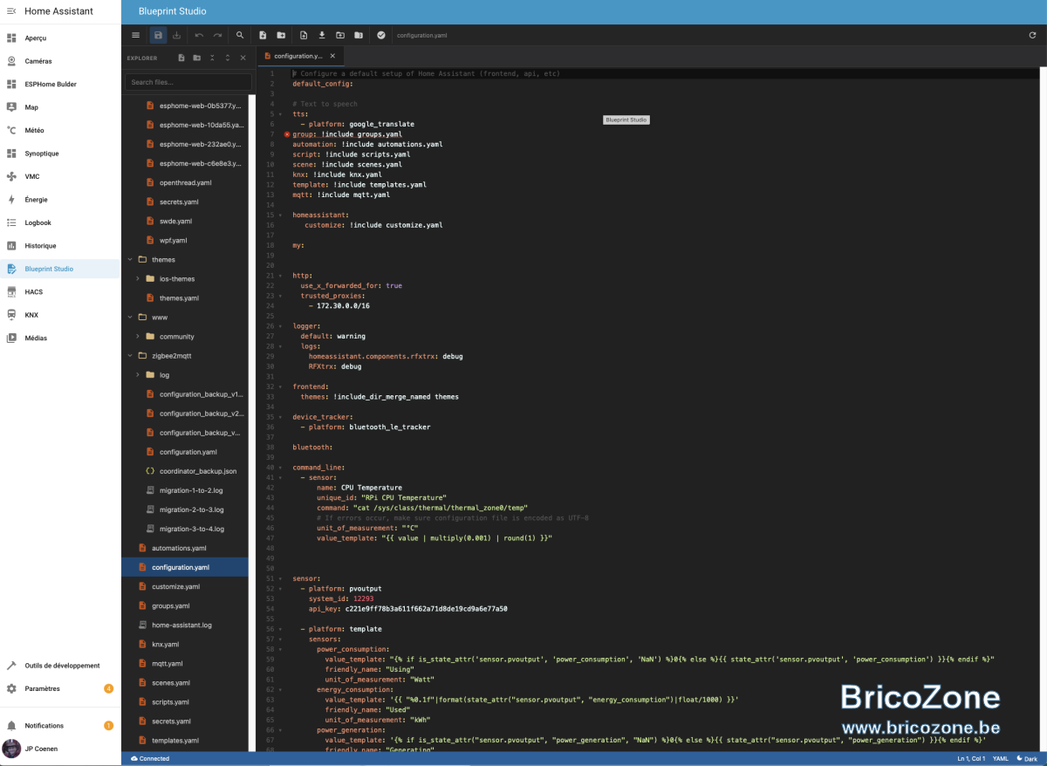Create new folder from the toolbar
1047x766 pixels.
281,35
